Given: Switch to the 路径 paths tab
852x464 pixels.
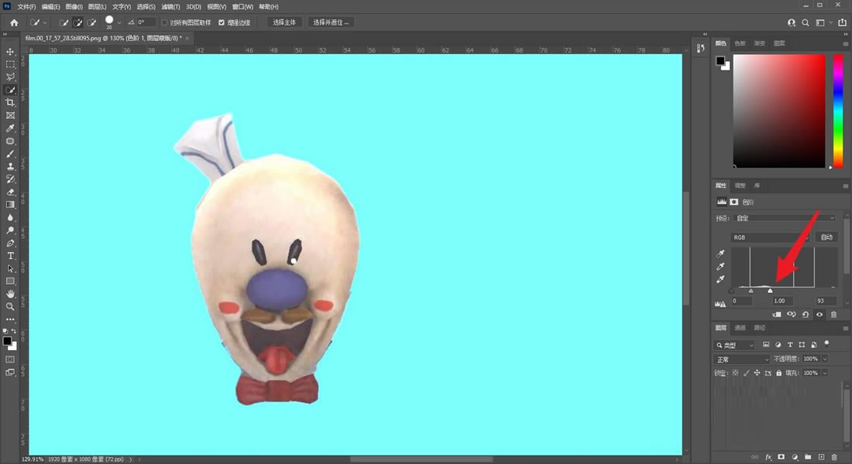Looking at the screenshot, I should [x=760, y=328].
